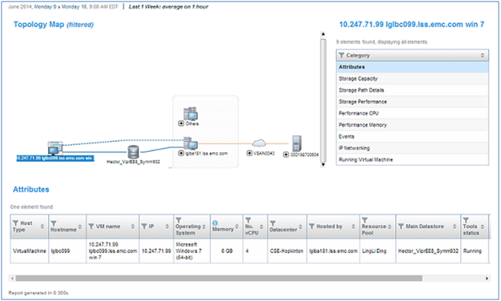Click the lglba181.lss.emc.com host icon
Viewport: 501px width, 301px height.
point(190,144)
